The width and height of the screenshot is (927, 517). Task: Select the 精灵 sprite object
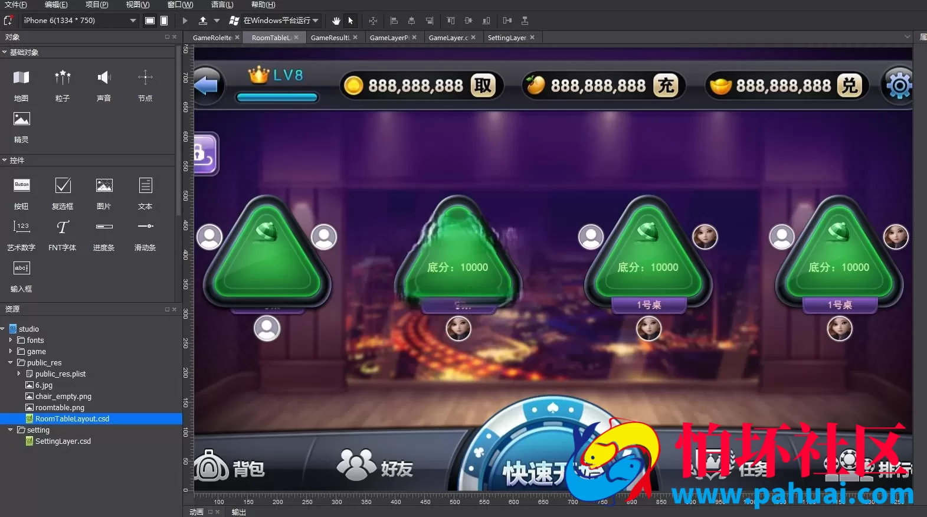click(x=21, y=126)
